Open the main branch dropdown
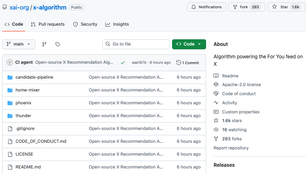 tap(19, 44)
